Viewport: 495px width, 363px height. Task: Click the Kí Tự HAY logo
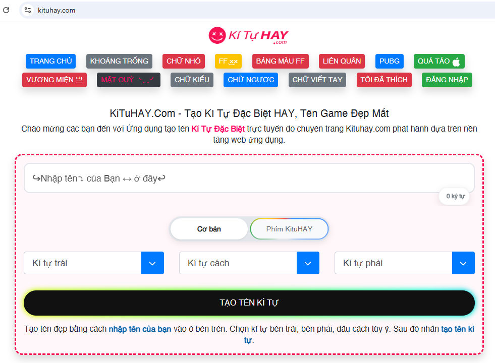click(x=248, y=36)
